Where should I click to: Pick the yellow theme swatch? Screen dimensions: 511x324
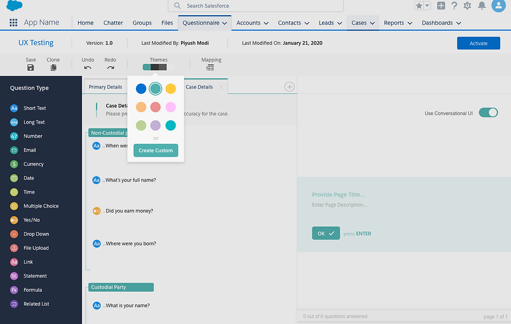coord(171,89)
